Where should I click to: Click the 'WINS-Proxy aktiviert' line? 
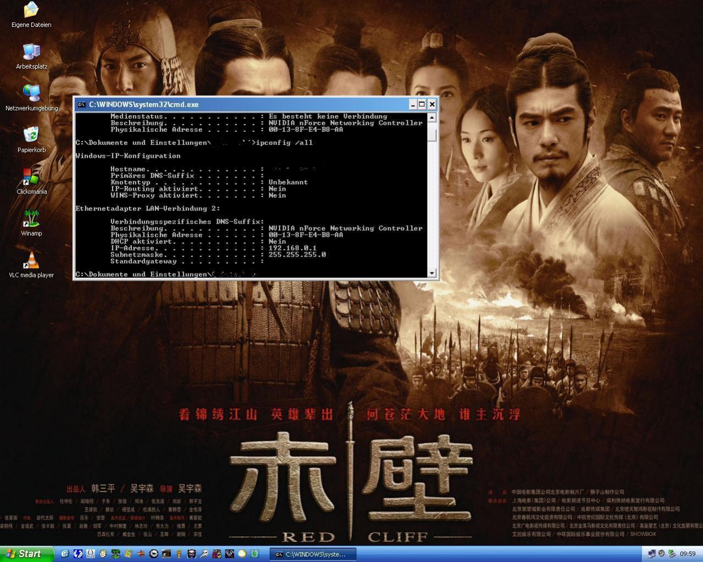198,196
